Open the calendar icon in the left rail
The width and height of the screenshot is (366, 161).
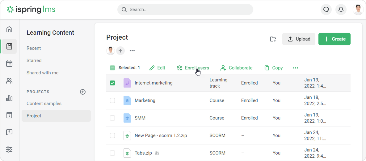click(9, 64)
